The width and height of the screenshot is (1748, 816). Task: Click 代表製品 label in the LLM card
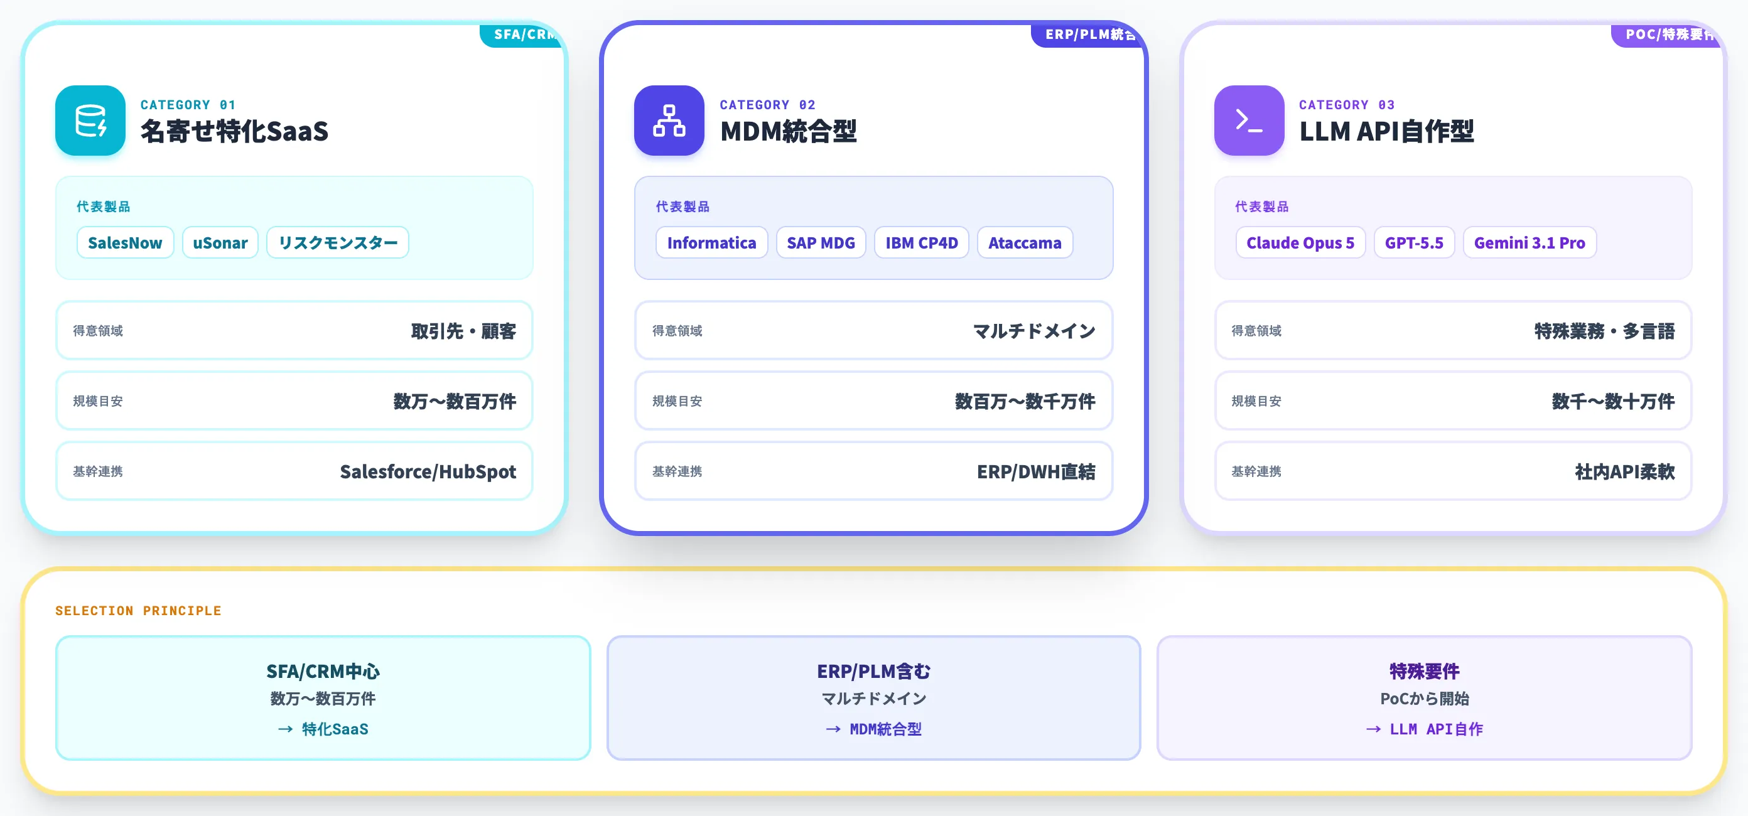point(1262,207)
